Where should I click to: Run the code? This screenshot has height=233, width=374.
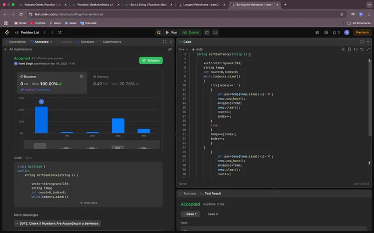click(x=172, y=32)
